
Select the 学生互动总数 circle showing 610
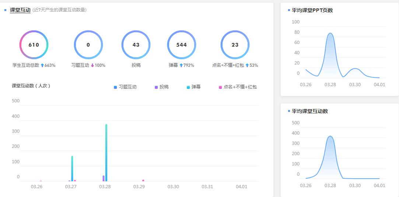[x=34, y=45]
